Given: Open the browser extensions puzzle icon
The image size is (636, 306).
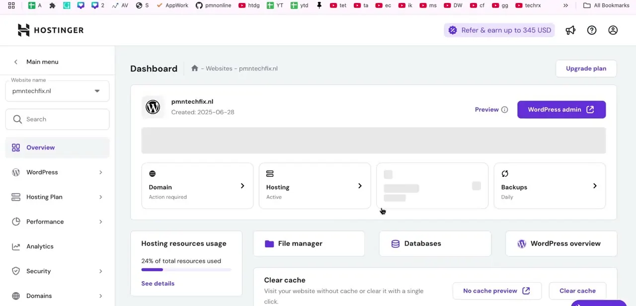Looking at the screenshot, I should coord(52,5).
